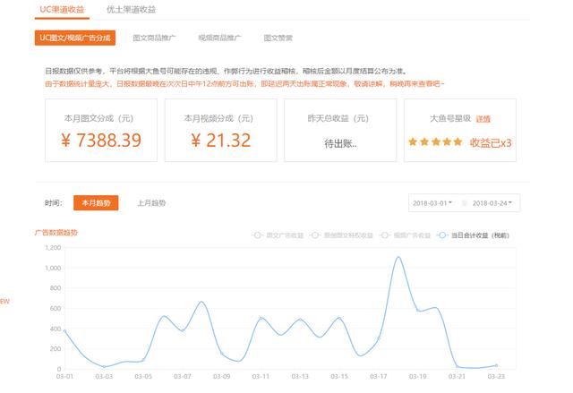This screenshot has width=573, height=393.
Task: Click the 时间: label
Action: tap(54, 203)
